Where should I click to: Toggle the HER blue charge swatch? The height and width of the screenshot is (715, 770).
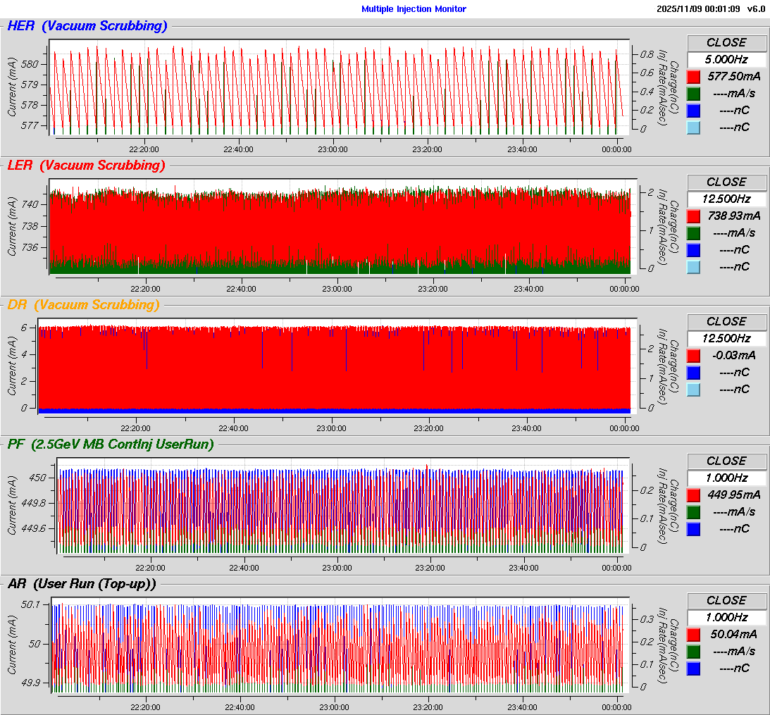coord(694,110)
